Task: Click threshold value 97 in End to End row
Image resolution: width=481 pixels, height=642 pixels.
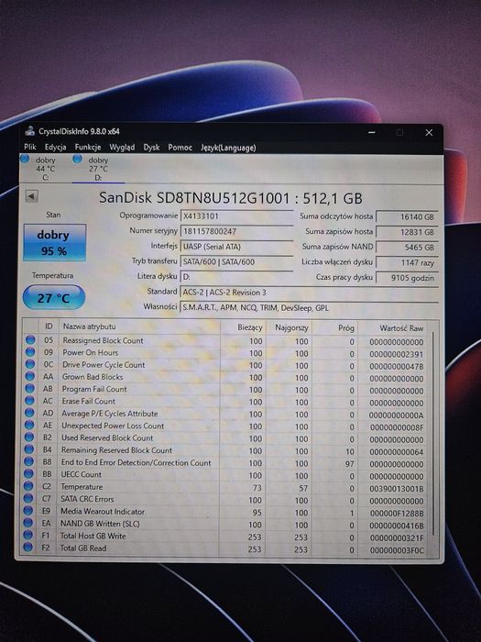Action: click(x=349, y=464)
